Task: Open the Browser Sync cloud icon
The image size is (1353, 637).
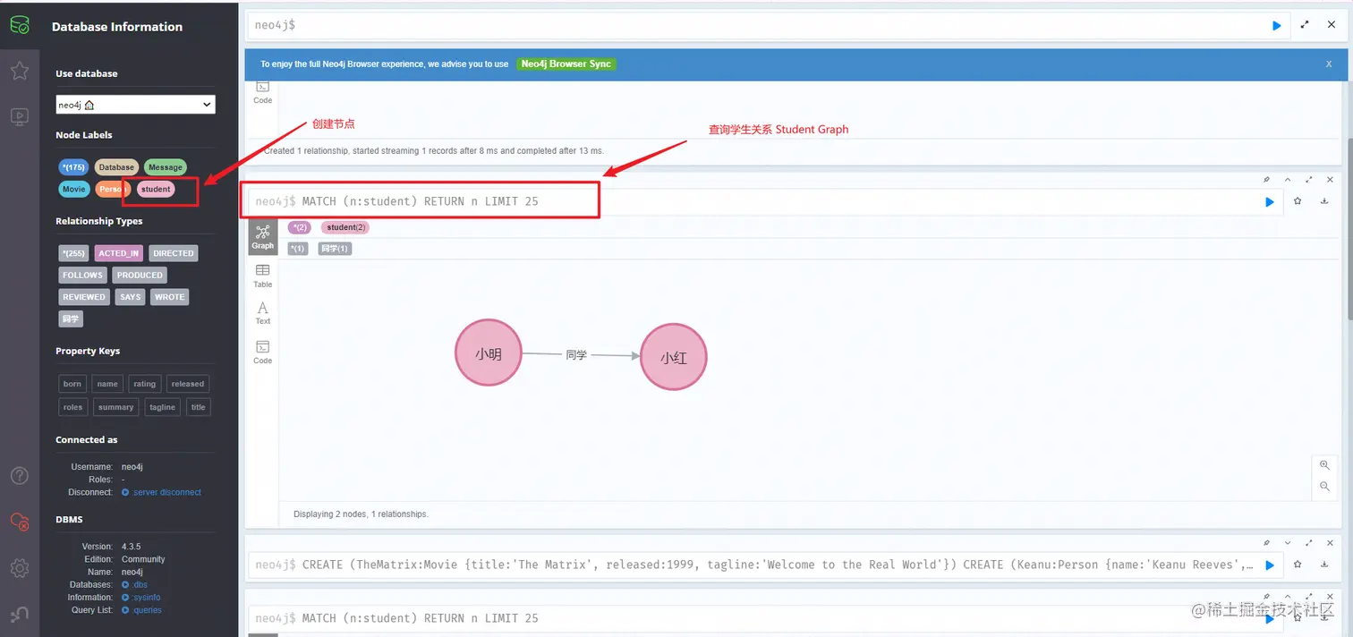Action: click(x=20, y=522)
